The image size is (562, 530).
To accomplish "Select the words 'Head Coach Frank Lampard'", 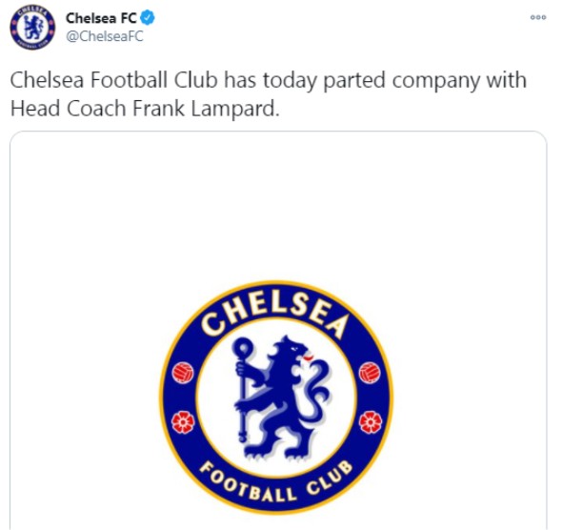I will click(144, 109).
